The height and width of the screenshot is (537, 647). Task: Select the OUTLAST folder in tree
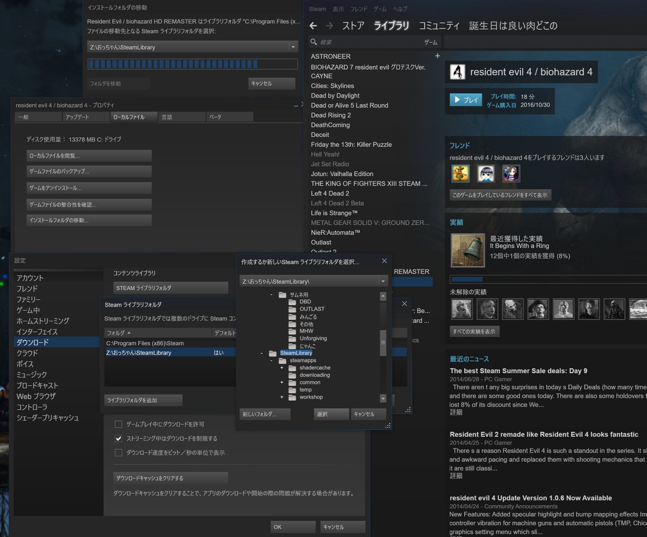pyautogui.click(x=312, y=309)
